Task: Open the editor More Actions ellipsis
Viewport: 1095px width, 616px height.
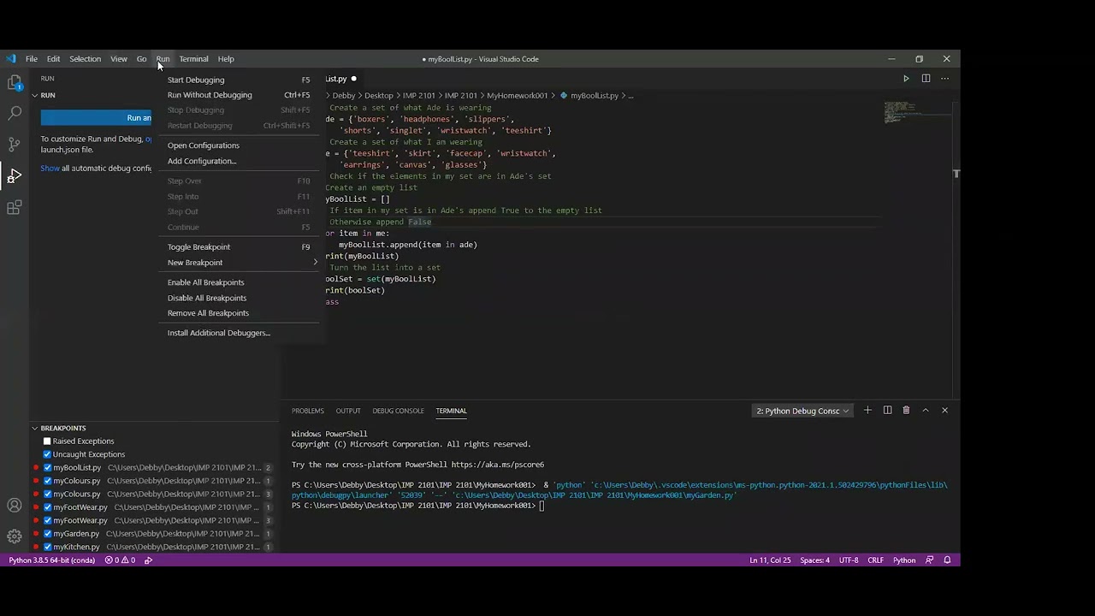Action: pyautogui.click(x=944, y=79)
